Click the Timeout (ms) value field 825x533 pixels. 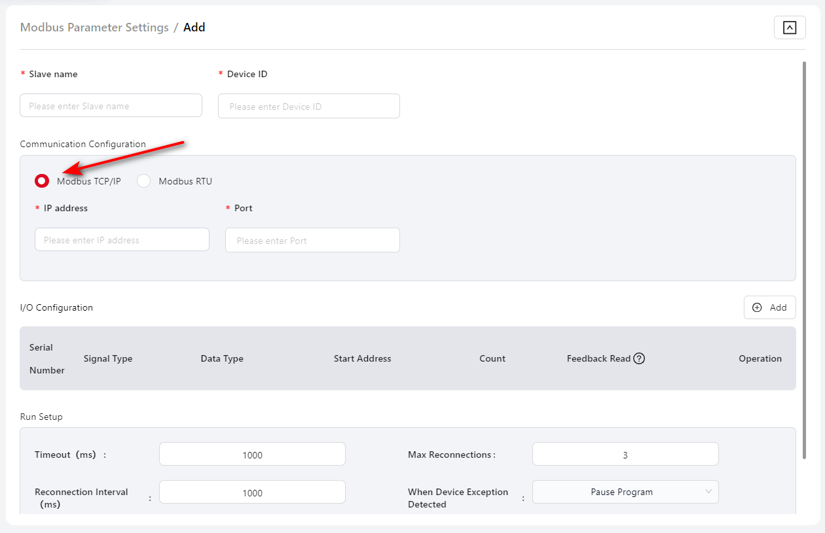click(252, 455)
